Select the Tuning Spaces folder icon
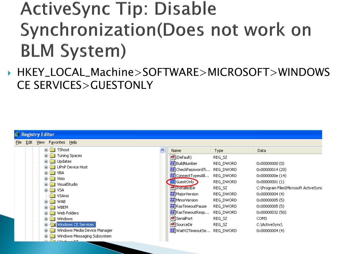Screen dimensions: 339x254 [x=53, y=155]
